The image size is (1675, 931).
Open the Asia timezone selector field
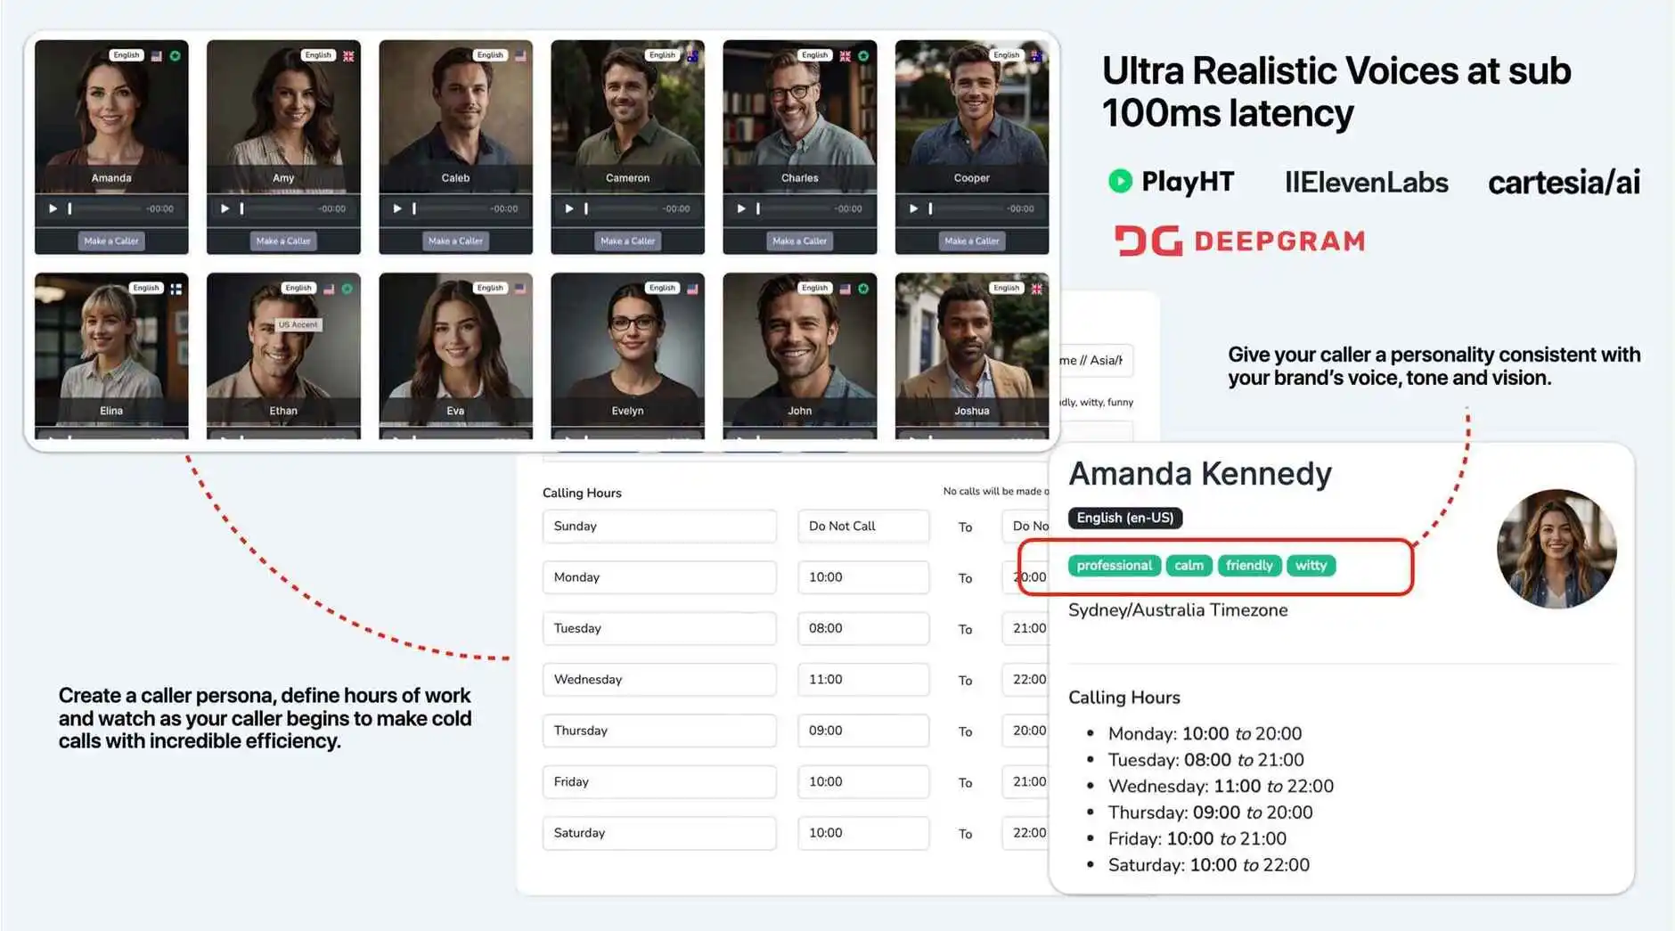[1094, 360]
